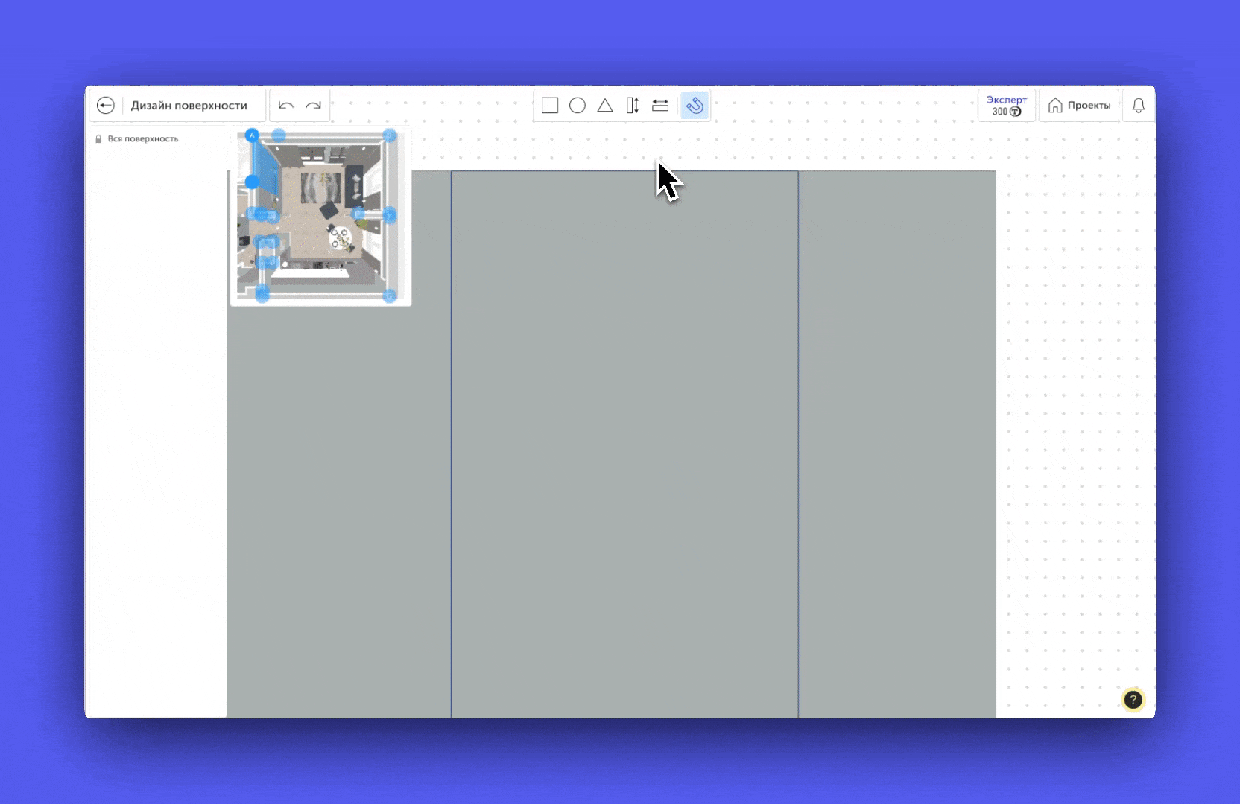Click the Дизайн поверхности title
Viewport: 1240px width, 804px height.
[189, 106]
